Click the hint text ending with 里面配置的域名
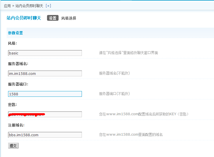Viewport: 214px width, 157px height. (x=131, y=135)
